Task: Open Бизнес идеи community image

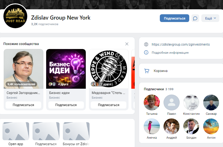Action: (66, 69)
